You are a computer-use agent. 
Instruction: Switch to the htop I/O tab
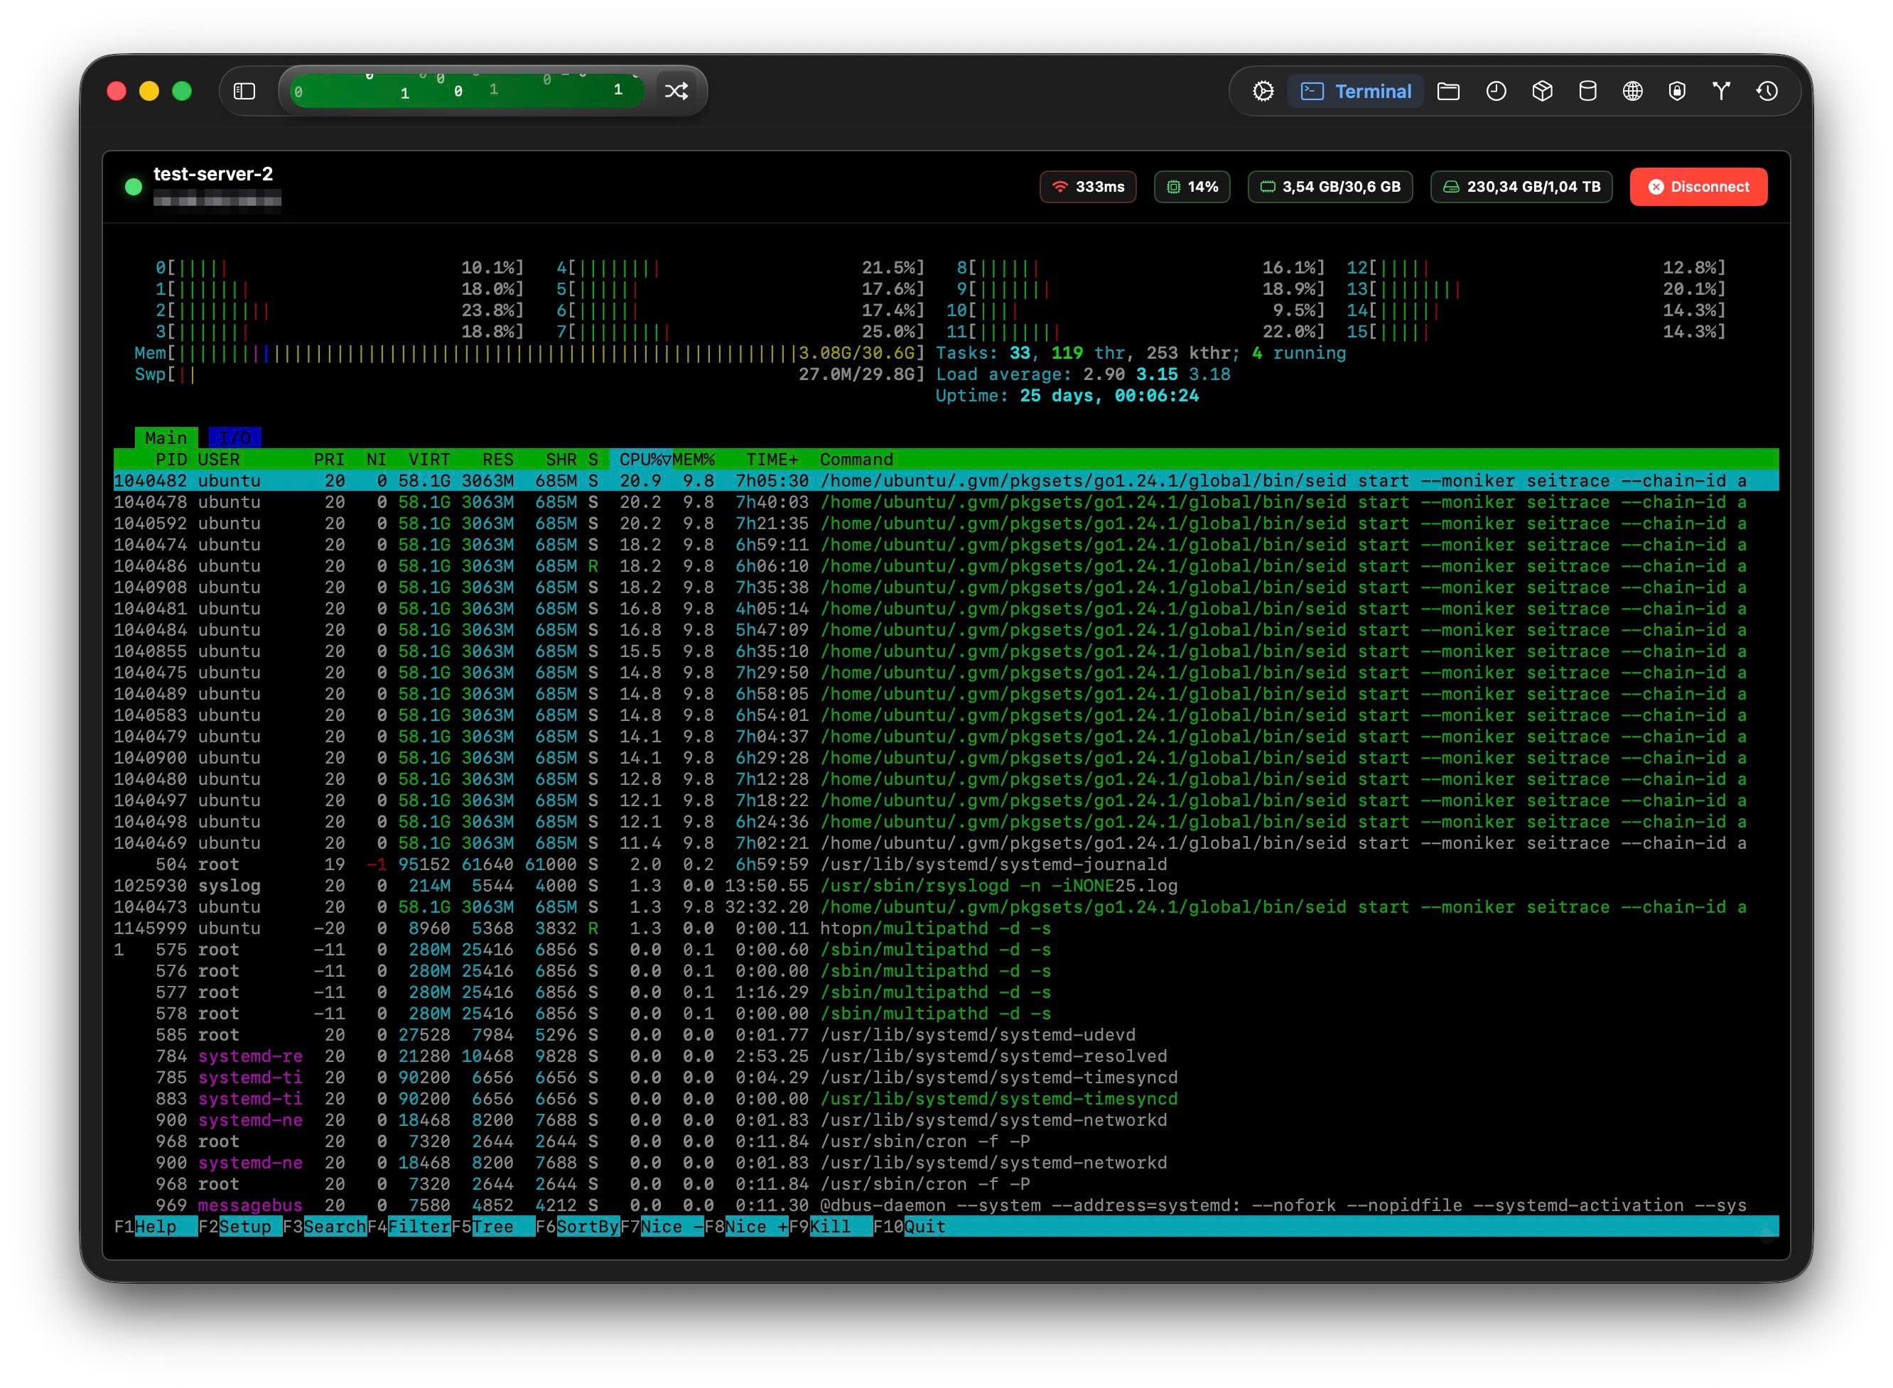pyautogui.click(x=234, y=438)
